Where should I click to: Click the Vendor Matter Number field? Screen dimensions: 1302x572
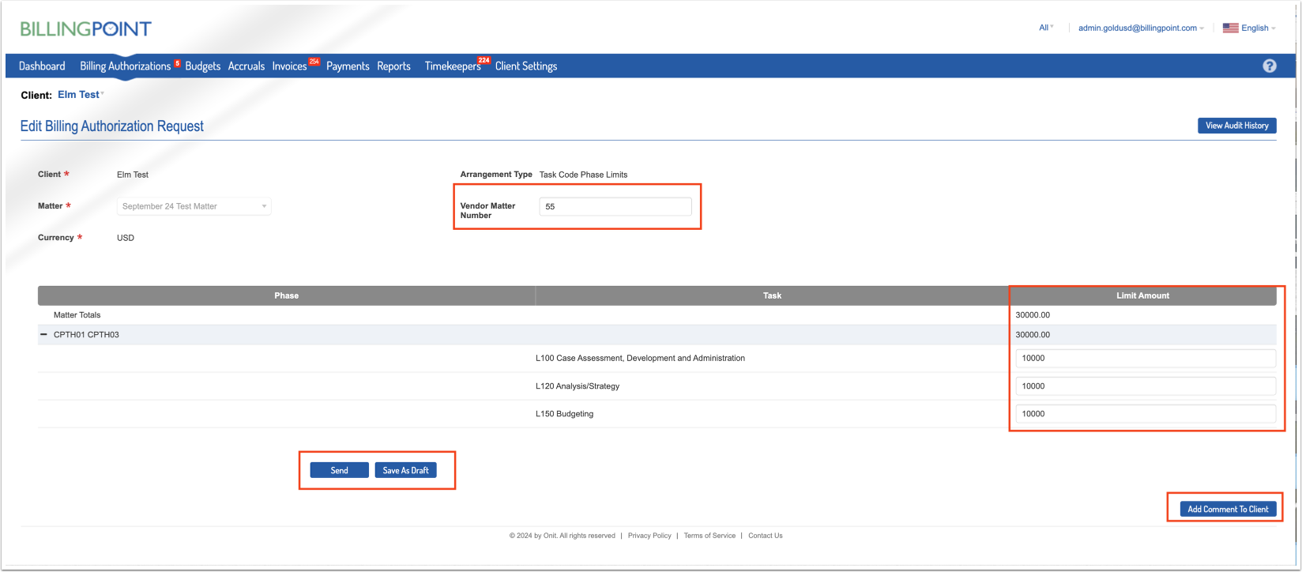pos(615,207)
